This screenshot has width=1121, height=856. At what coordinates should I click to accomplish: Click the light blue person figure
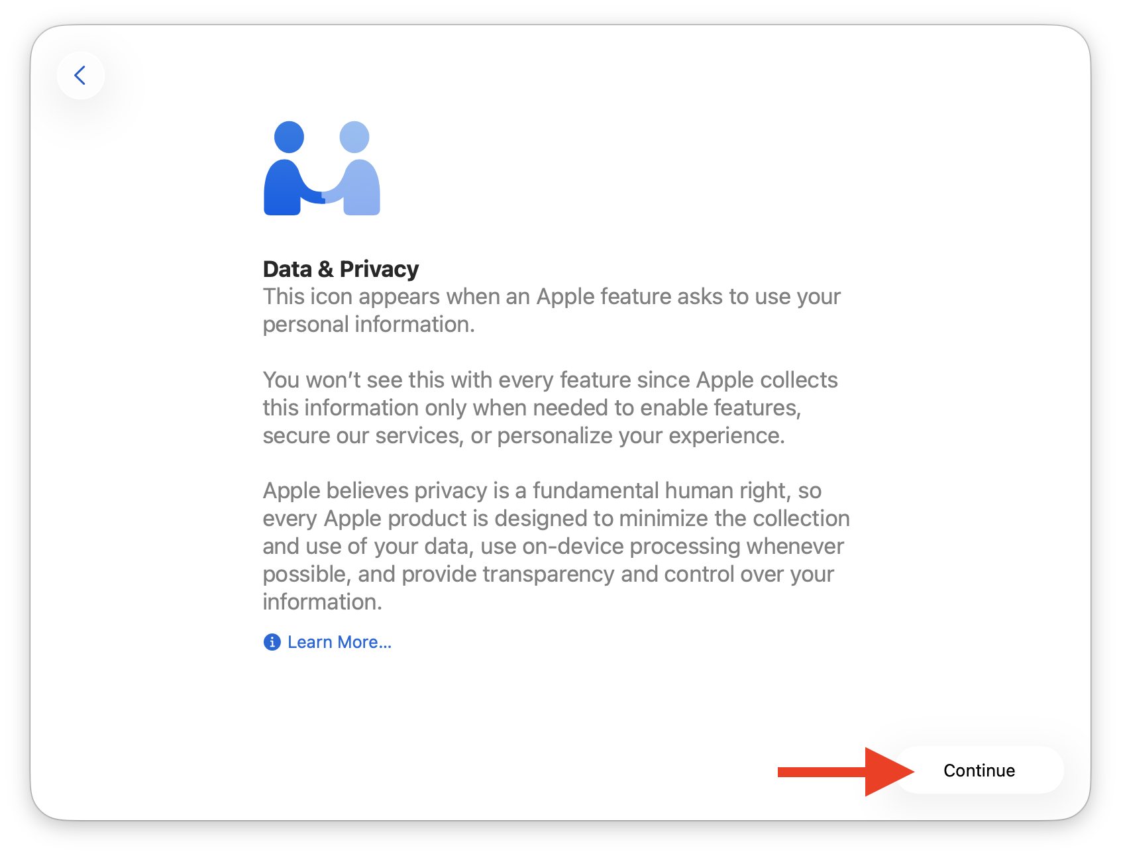[354, 168]
